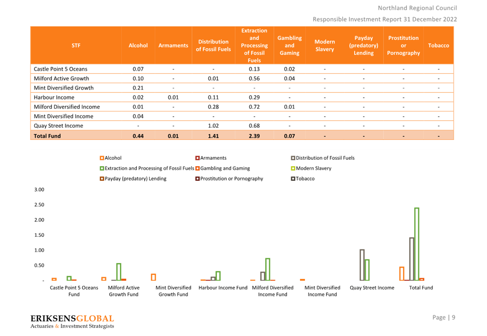Viewport: 487px width, 336px height.
Task: Select the "0.72" value in Milford Diversified Income row
Action: (x=254, y=107)
